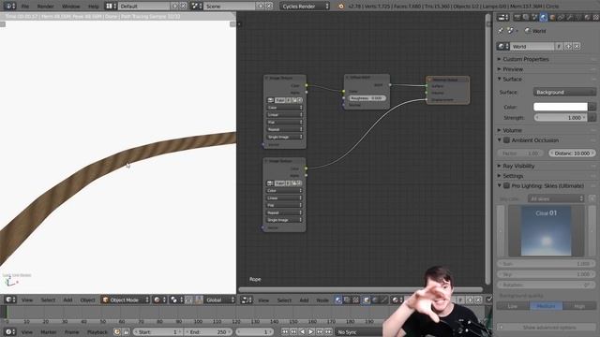
Task: Click the plus button to add a new world
Action: point(568,46)
